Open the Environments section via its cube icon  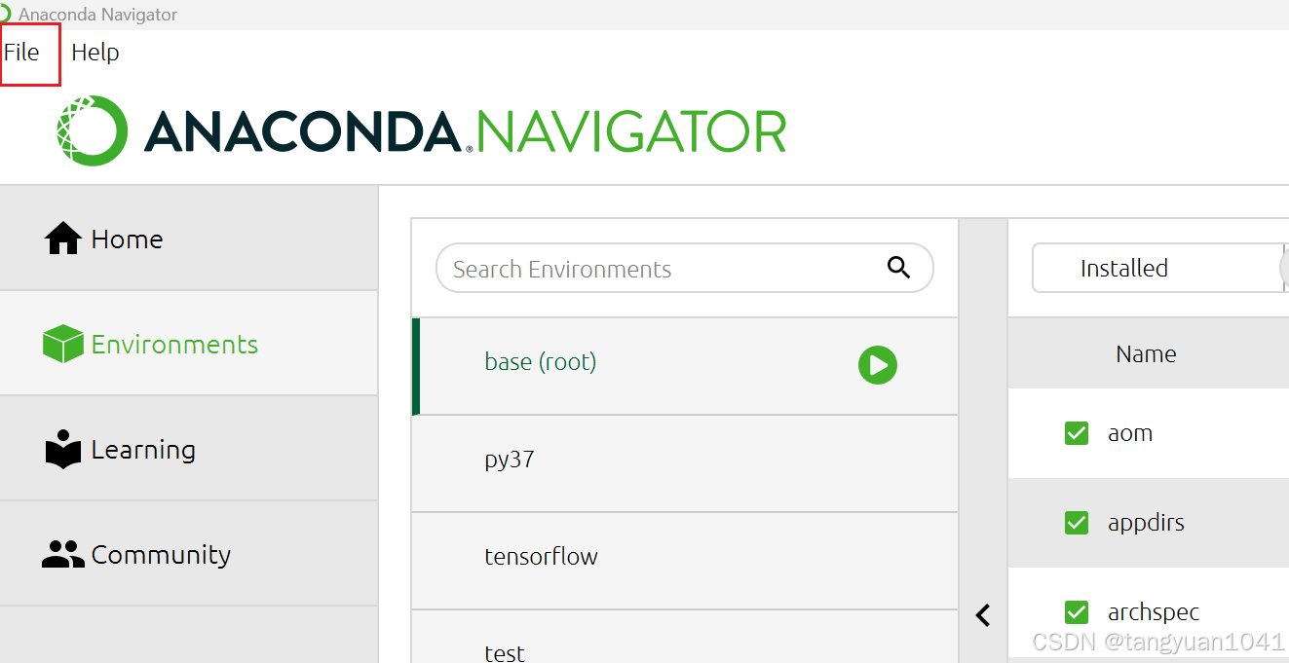pyautogui.click(x=62, y=343)
